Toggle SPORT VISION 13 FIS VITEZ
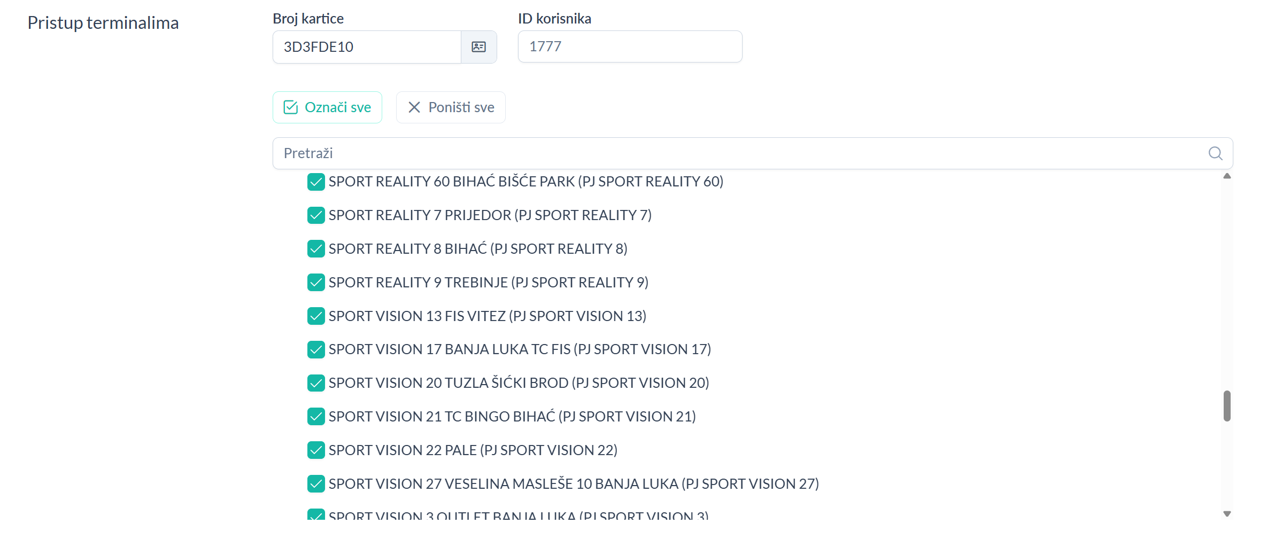This screenshot has width=1275, height=539. 316,316
